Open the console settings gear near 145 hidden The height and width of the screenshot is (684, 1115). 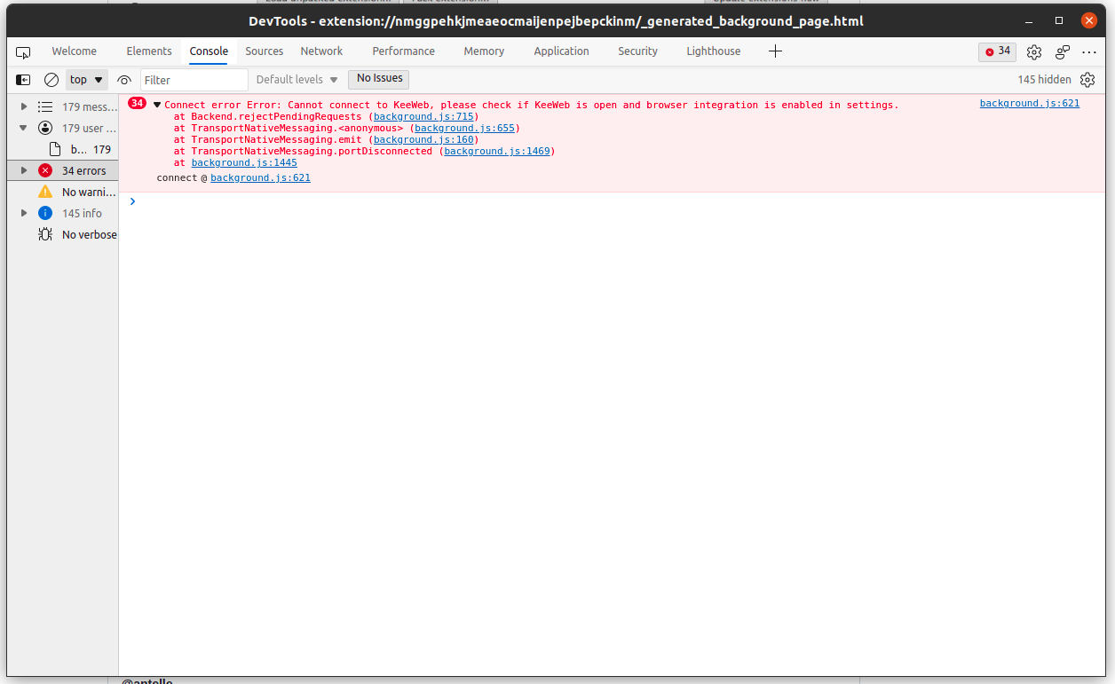point(1087,79)
